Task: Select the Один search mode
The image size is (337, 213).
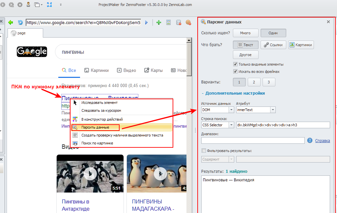Action: pos(273,33)
